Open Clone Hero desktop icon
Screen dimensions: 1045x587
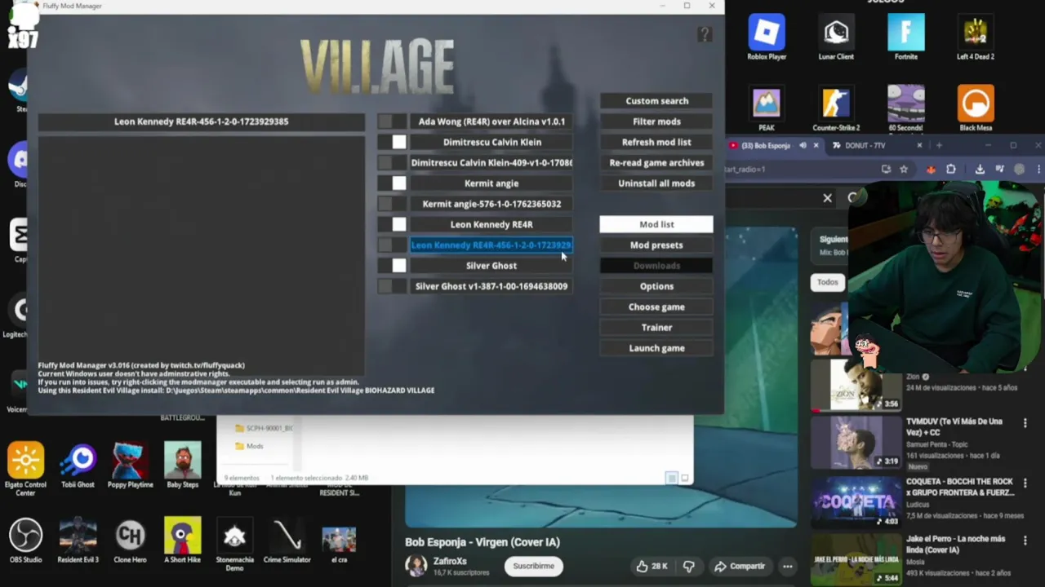coord(130,541)
